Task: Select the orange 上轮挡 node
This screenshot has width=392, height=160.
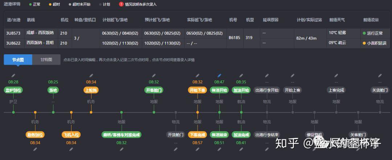Action: coord(91,90)
